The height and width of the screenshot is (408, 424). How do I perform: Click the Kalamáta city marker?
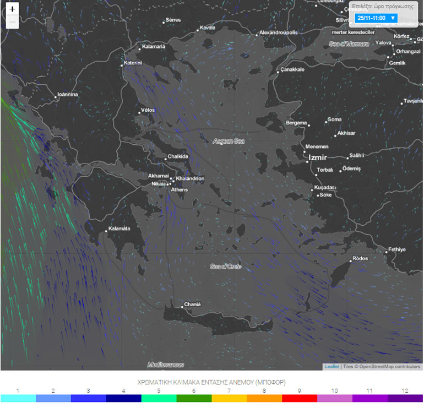(107, 230)
